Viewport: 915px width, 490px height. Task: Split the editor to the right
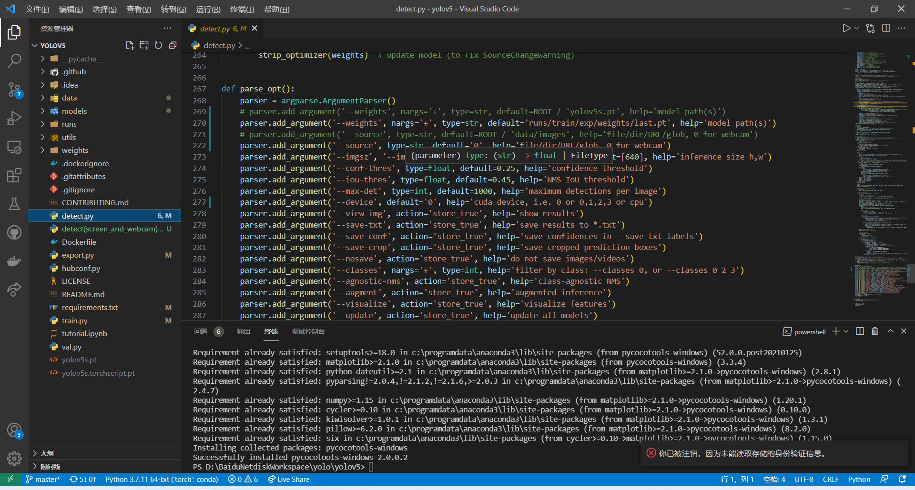(x=886, y=28)
